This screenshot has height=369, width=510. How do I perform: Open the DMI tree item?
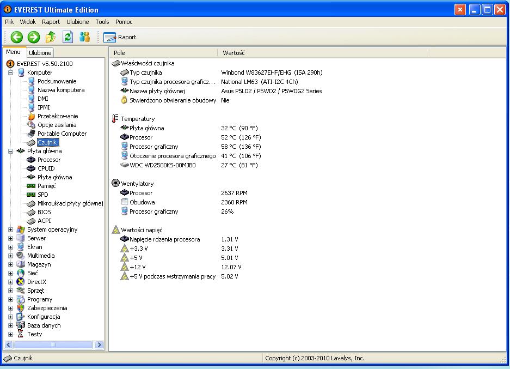tap(42, 99)
